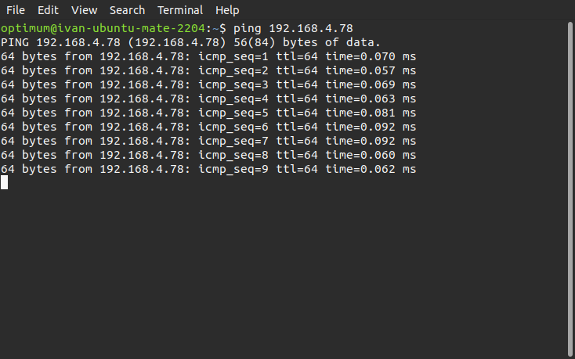The height and width of the screenshot is (359, 575).
Task: Click the icmp_seq=1 output line
Action: pyautogui.click(x=208, y=56)
